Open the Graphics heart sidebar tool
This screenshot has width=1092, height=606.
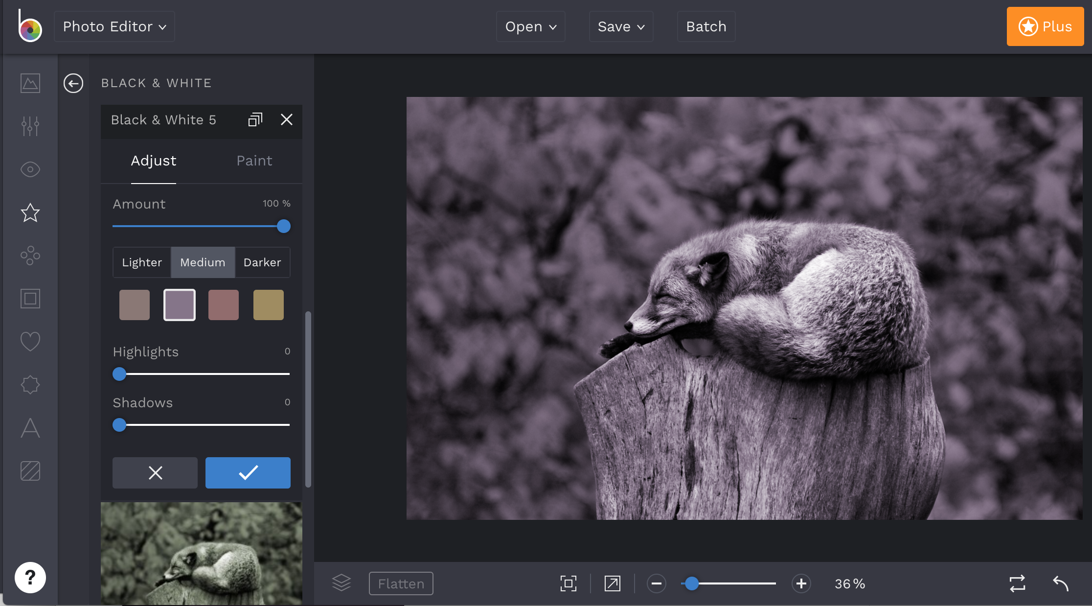30,342
